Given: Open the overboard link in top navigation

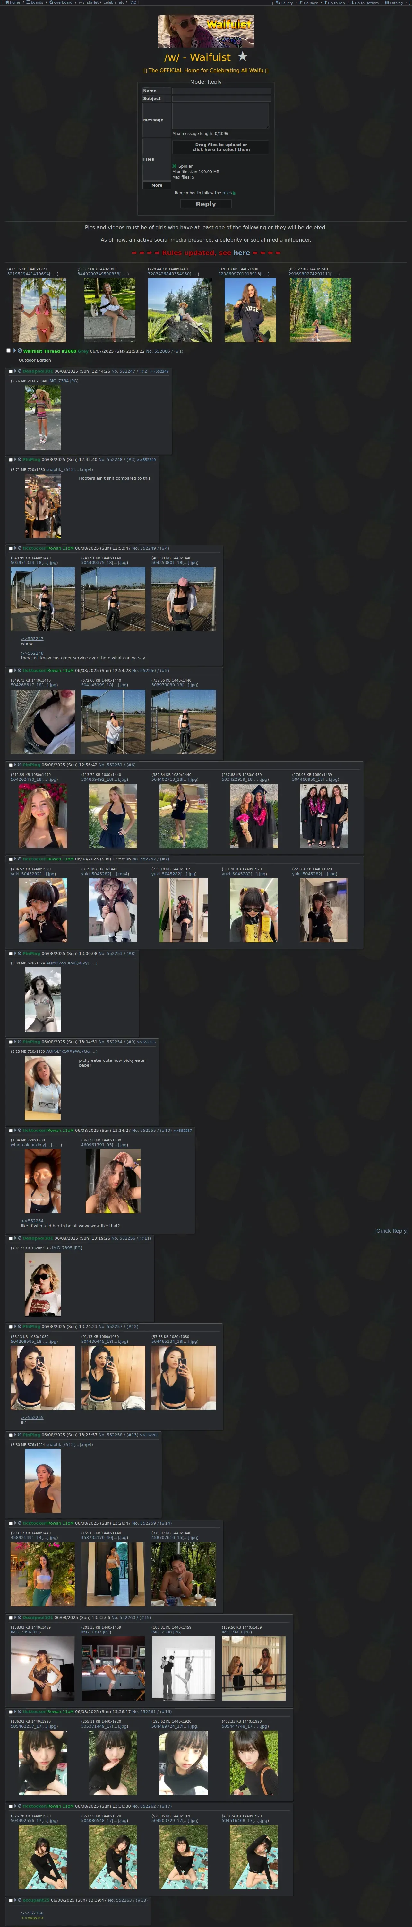Looking at the screenshot, I should 61,2.
